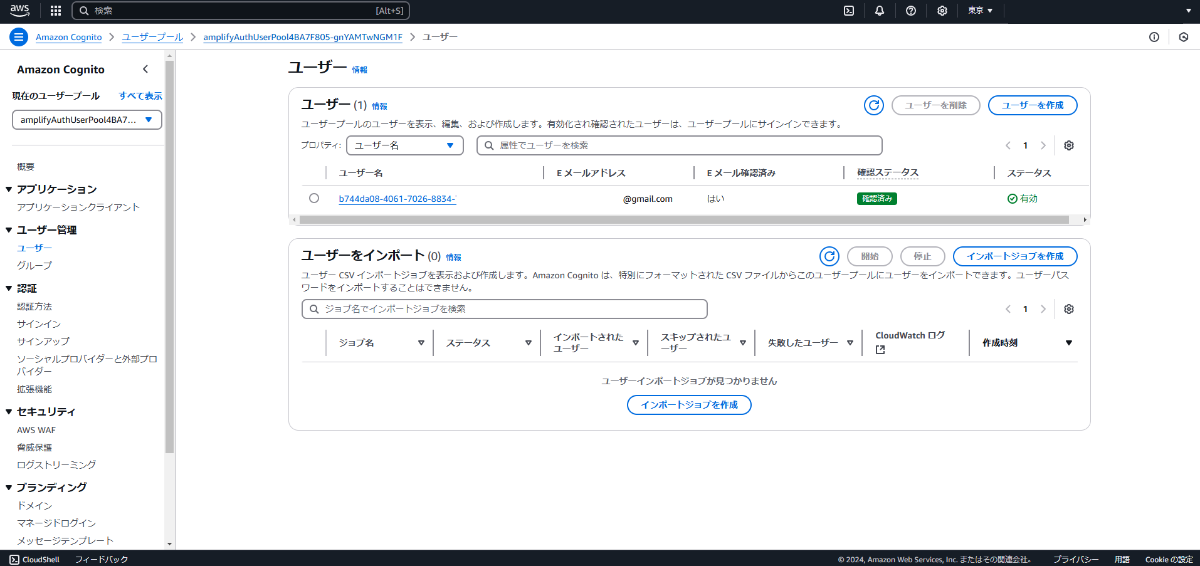Open the 東京 region selector
Image resolution: width=1200 pixels, height=566 pixels.
click(x=981, y=11)
